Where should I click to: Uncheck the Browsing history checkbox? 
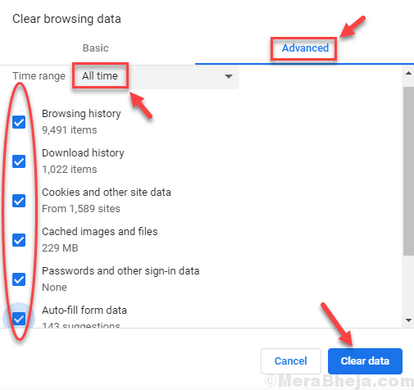click(x=19, y=122)
